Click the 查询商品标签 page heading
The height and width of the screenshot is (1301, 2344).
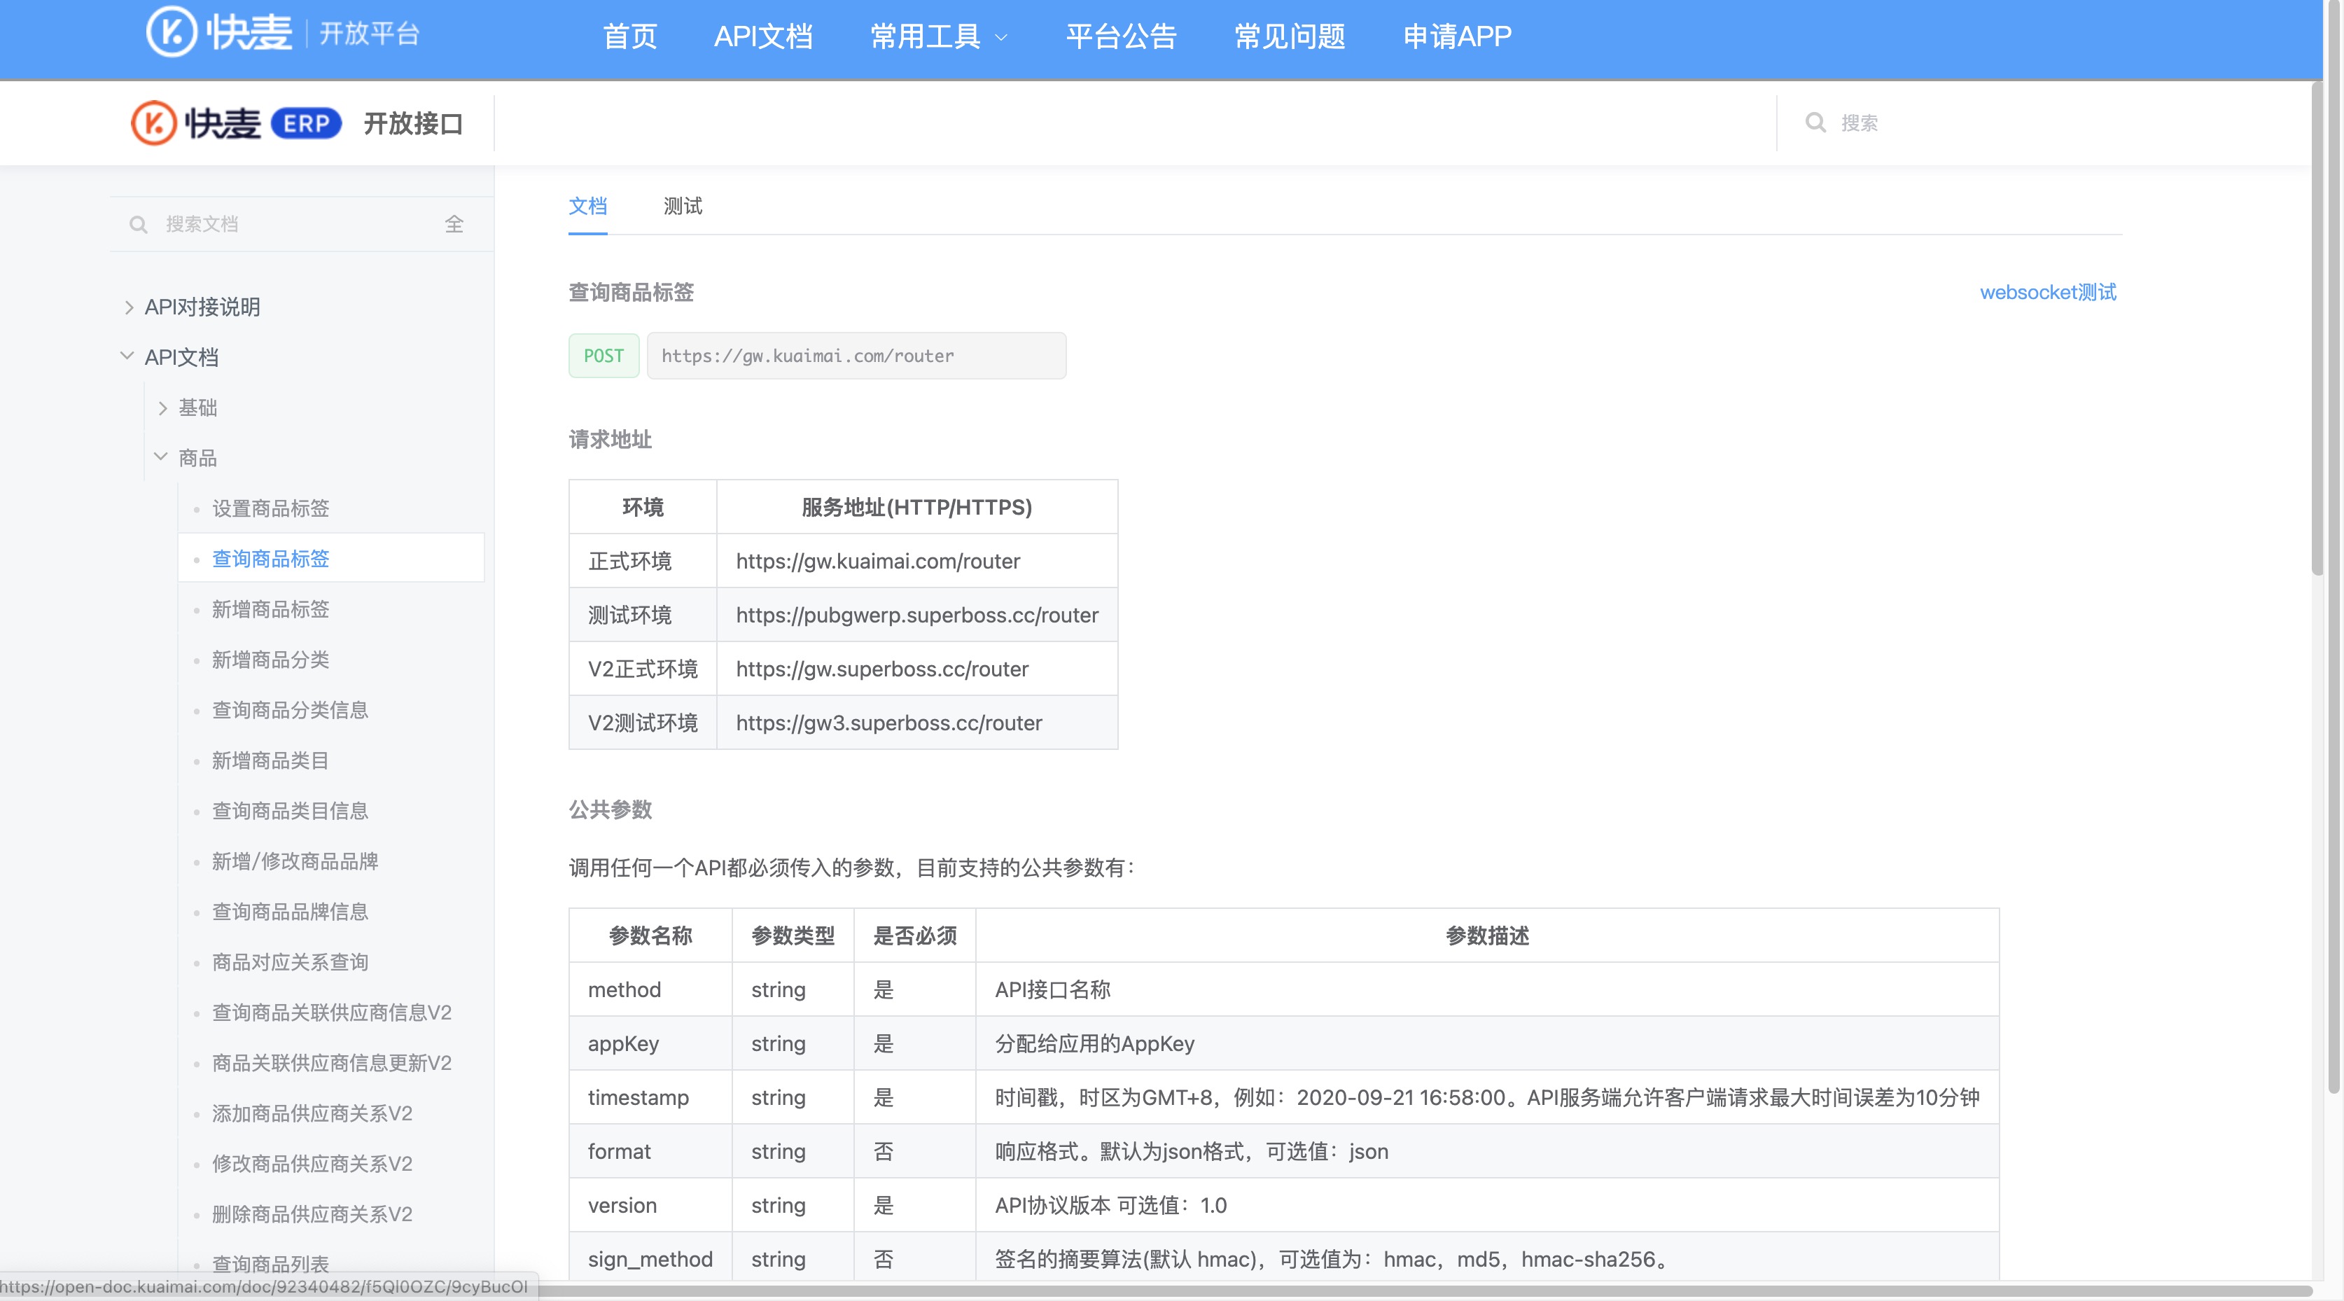(632, 292)
